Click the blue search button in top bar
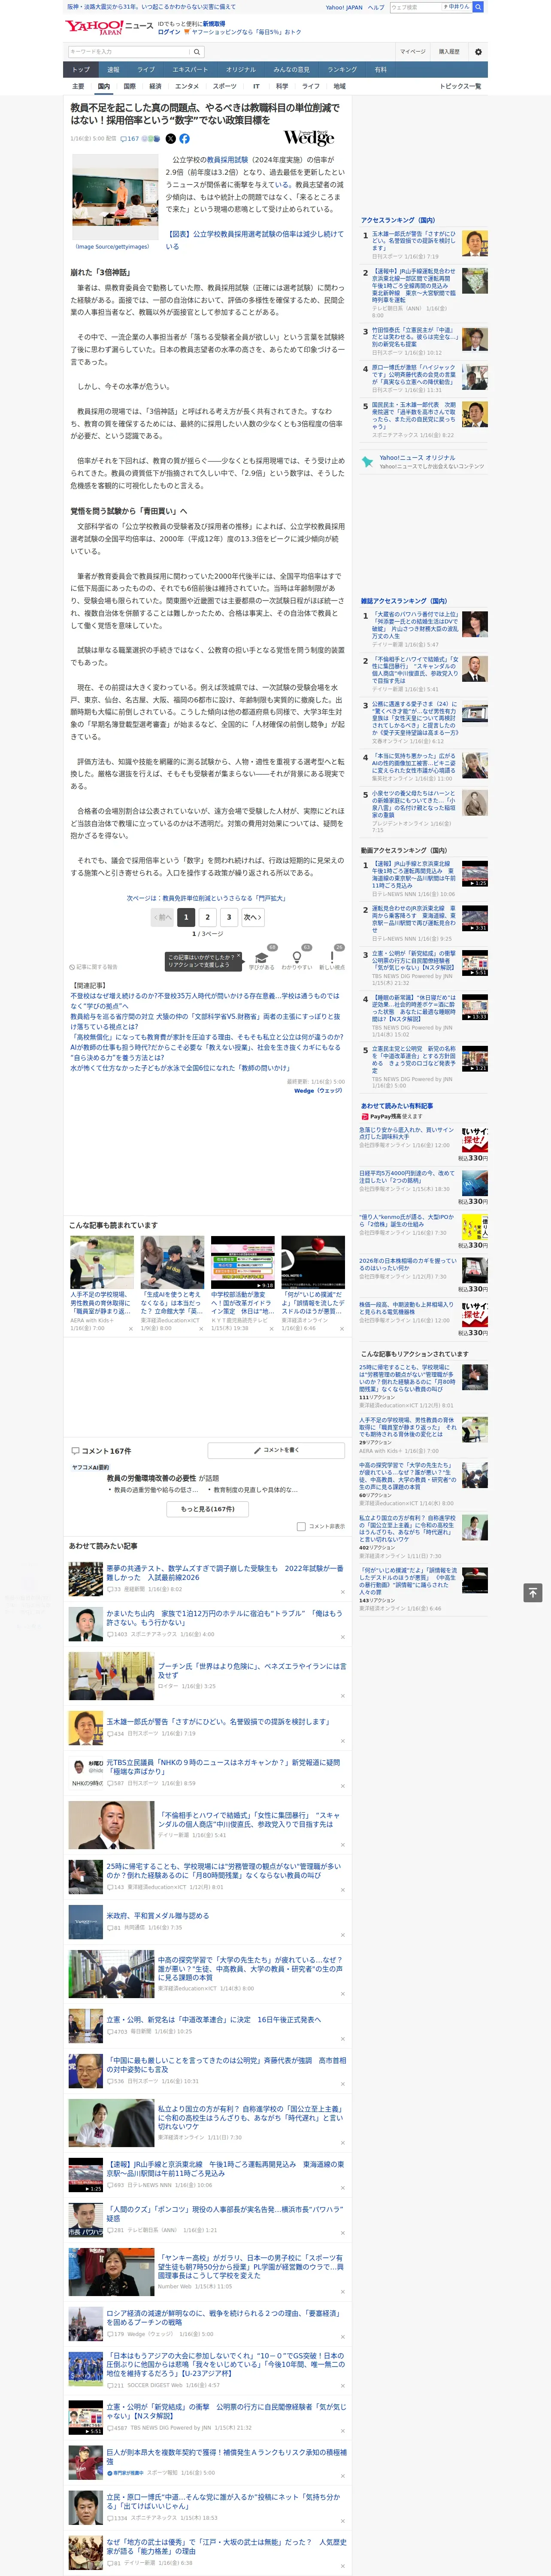 tap(478, 7)
